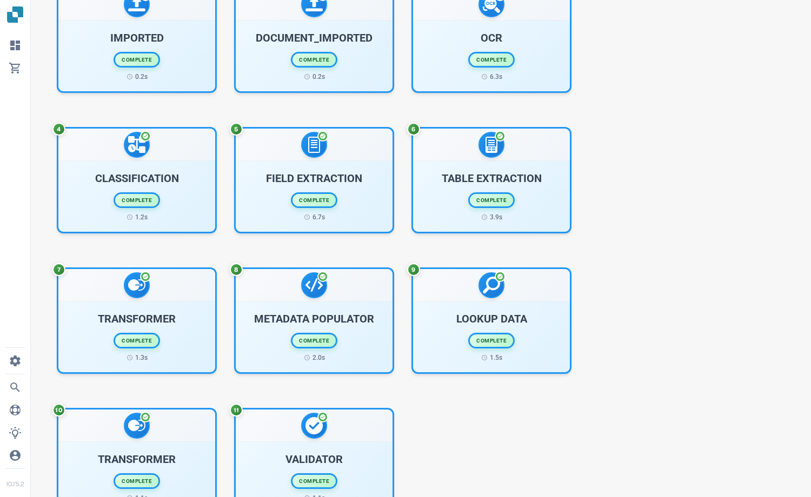This screenshot has height=497, width=811.
Task: Click the app logo in the sidebar
Action: tap(15, 15)
